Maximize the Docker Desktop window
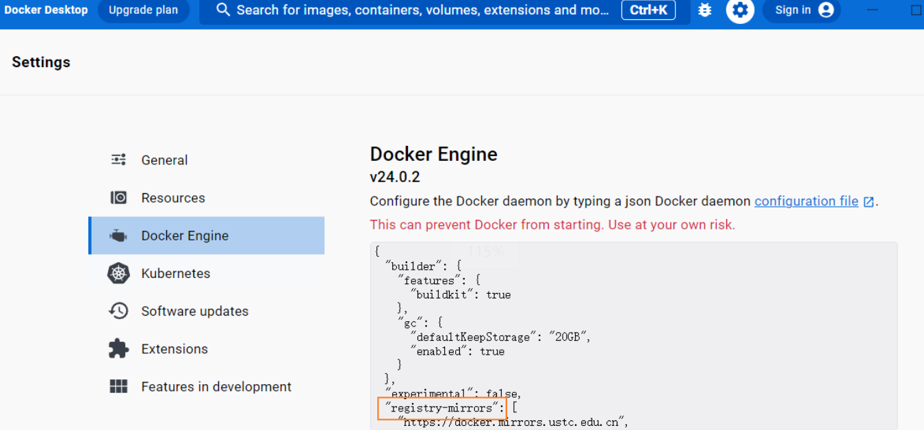The width and height of the screenshot is (924, 430). [x=916, y=10]
